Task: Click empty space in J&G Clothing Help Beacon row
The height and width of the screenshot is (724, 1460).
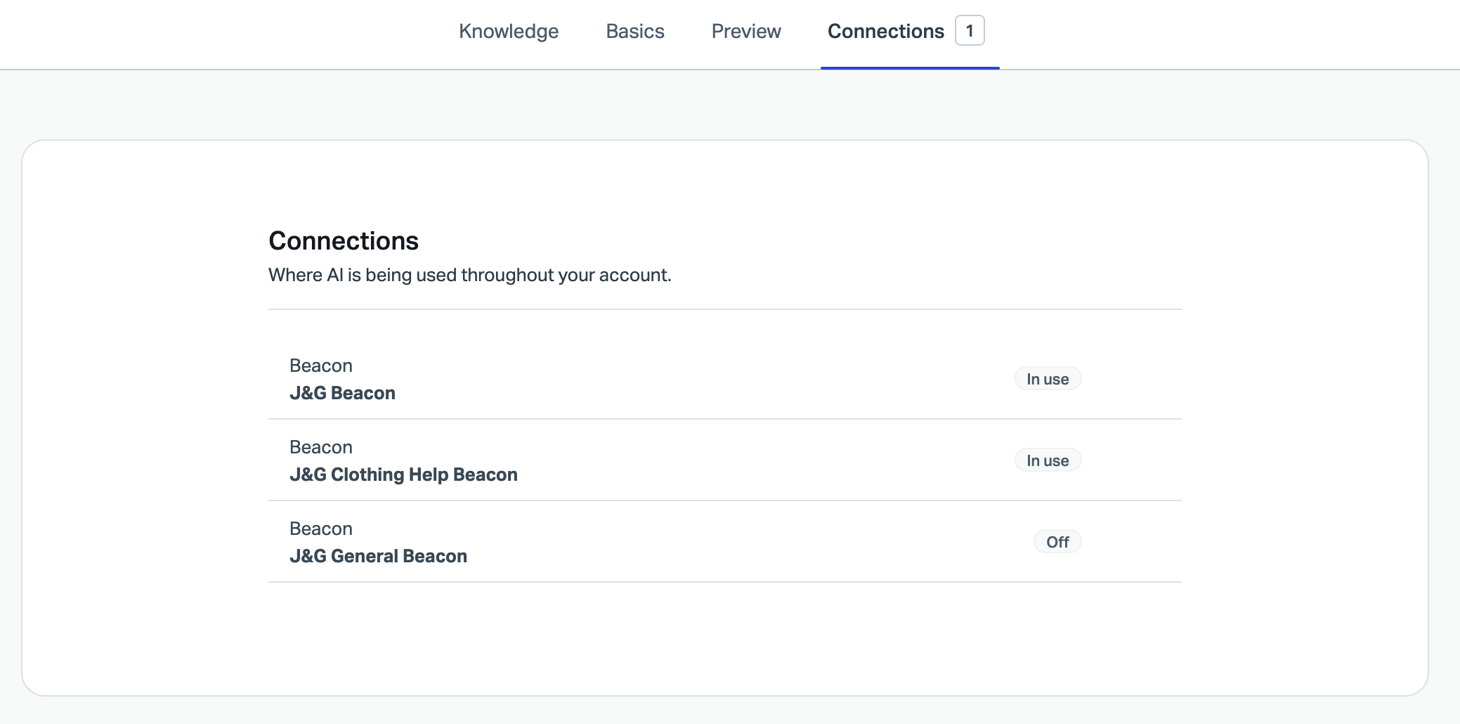Action: (738, 461)
